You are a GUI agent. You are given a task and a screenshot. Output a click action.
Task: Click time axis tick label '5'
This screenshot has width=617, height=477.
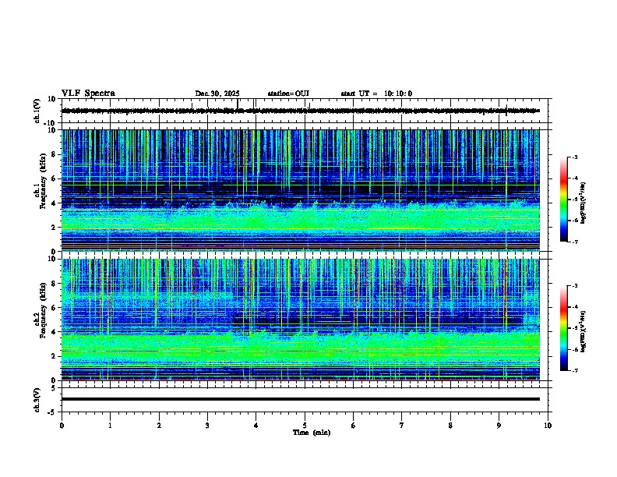coord(305,426)
